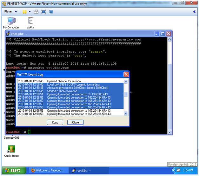Enter full screen mode via toolbar icon
199x176 pixels.
click(x=43, y=12)
